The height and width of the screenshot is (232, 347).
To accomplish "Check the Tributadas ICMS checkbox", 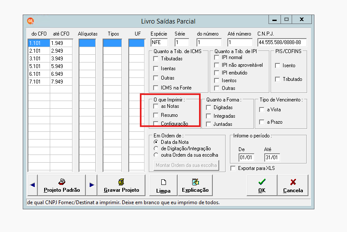I will tap(156, 59).
